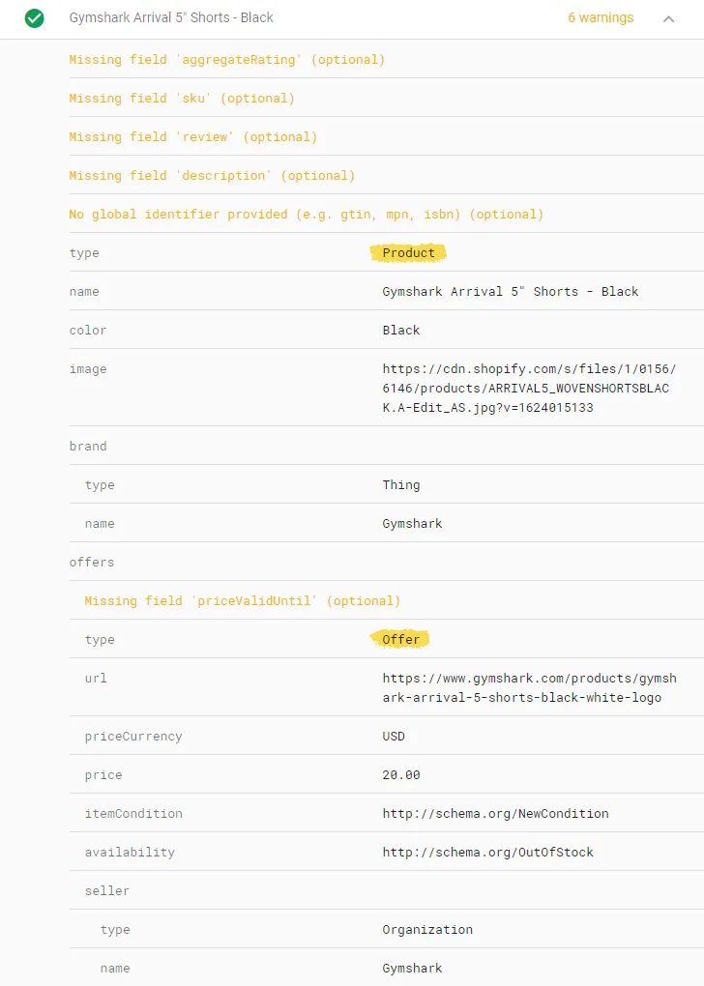704x986 pixels.
Task: Collapse the Gymshark Arrival Shorts result panel
Action: (x=669, y=18)
